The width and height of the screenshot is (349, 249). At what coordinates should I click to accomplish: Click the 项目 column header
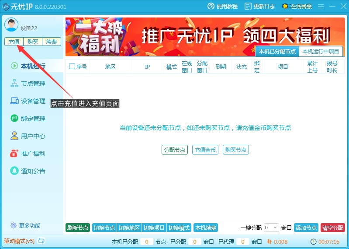283,67
